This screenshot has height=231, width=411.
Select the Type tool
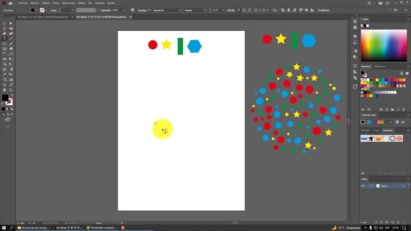[x=4, y=38]
